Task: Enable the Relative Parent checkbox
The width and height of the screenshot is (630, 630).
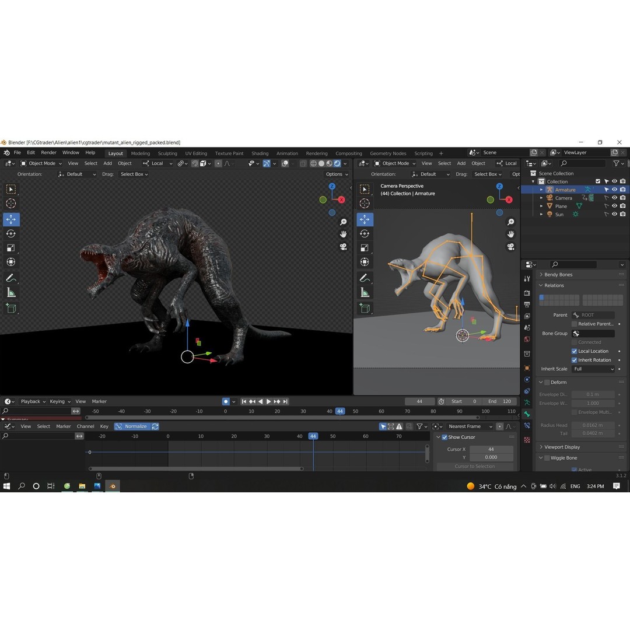Action: (x=574, y=324)
